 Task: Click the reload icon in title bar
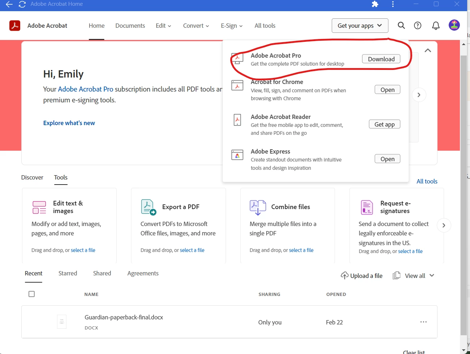click(x=22, y=4)
